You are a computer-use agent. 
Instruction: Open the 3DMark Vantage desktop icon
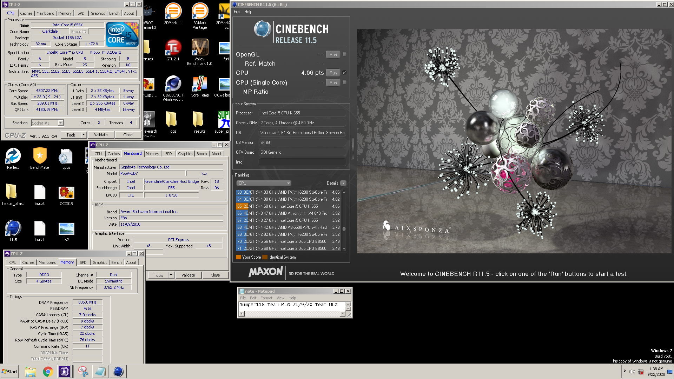click(x=200, y=16)
